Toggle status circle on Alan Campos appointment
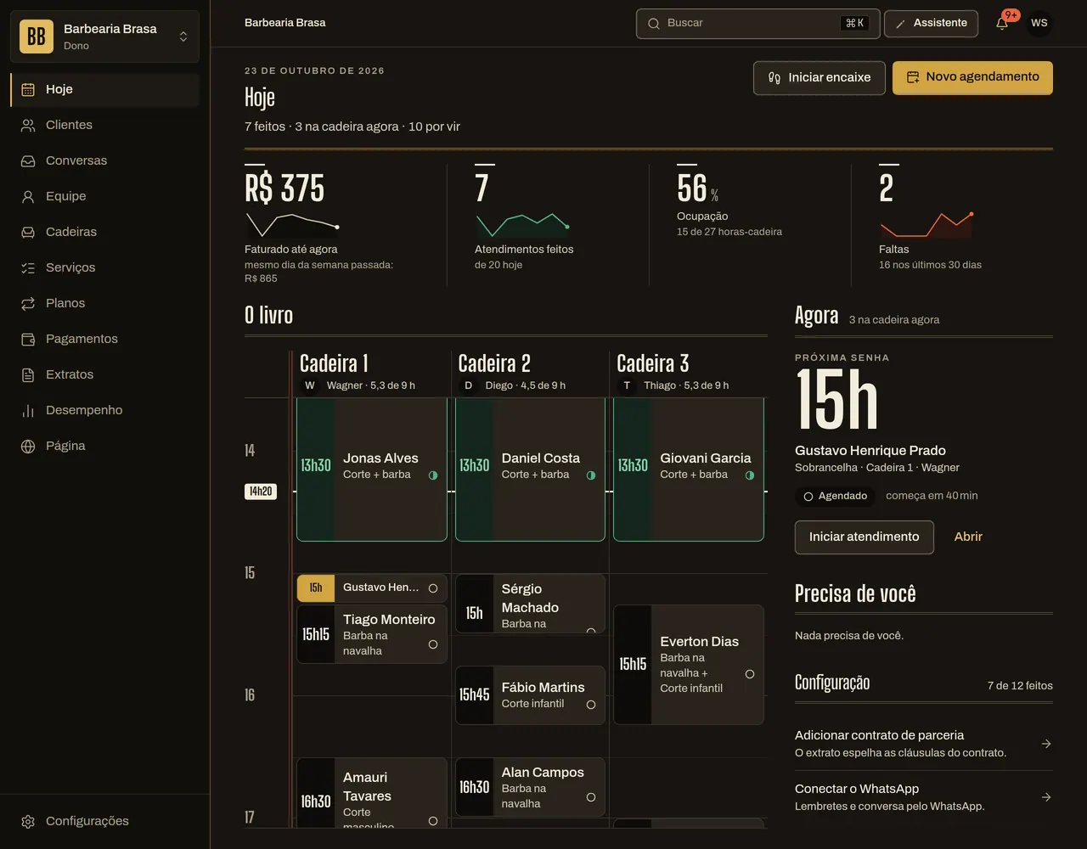Screen dimensions: 1087x849 (591, 797)
